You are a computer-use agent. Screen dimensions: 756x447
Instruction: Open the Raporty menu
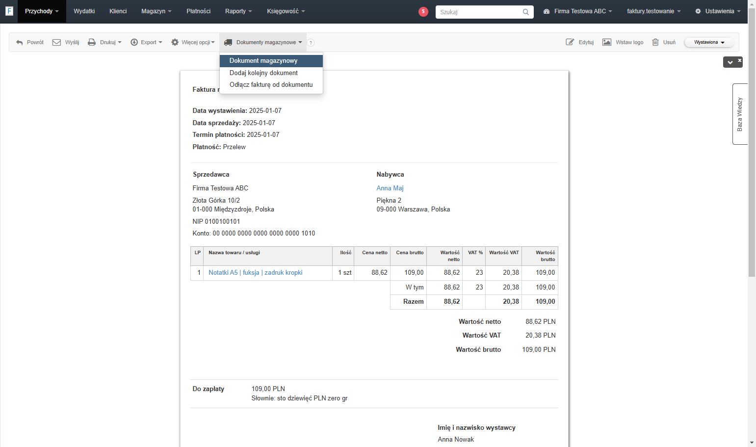click(x=238, y=11)
